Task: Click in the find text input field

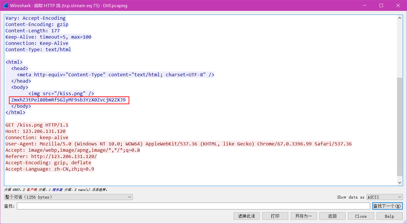Action: tap(193, 206)
